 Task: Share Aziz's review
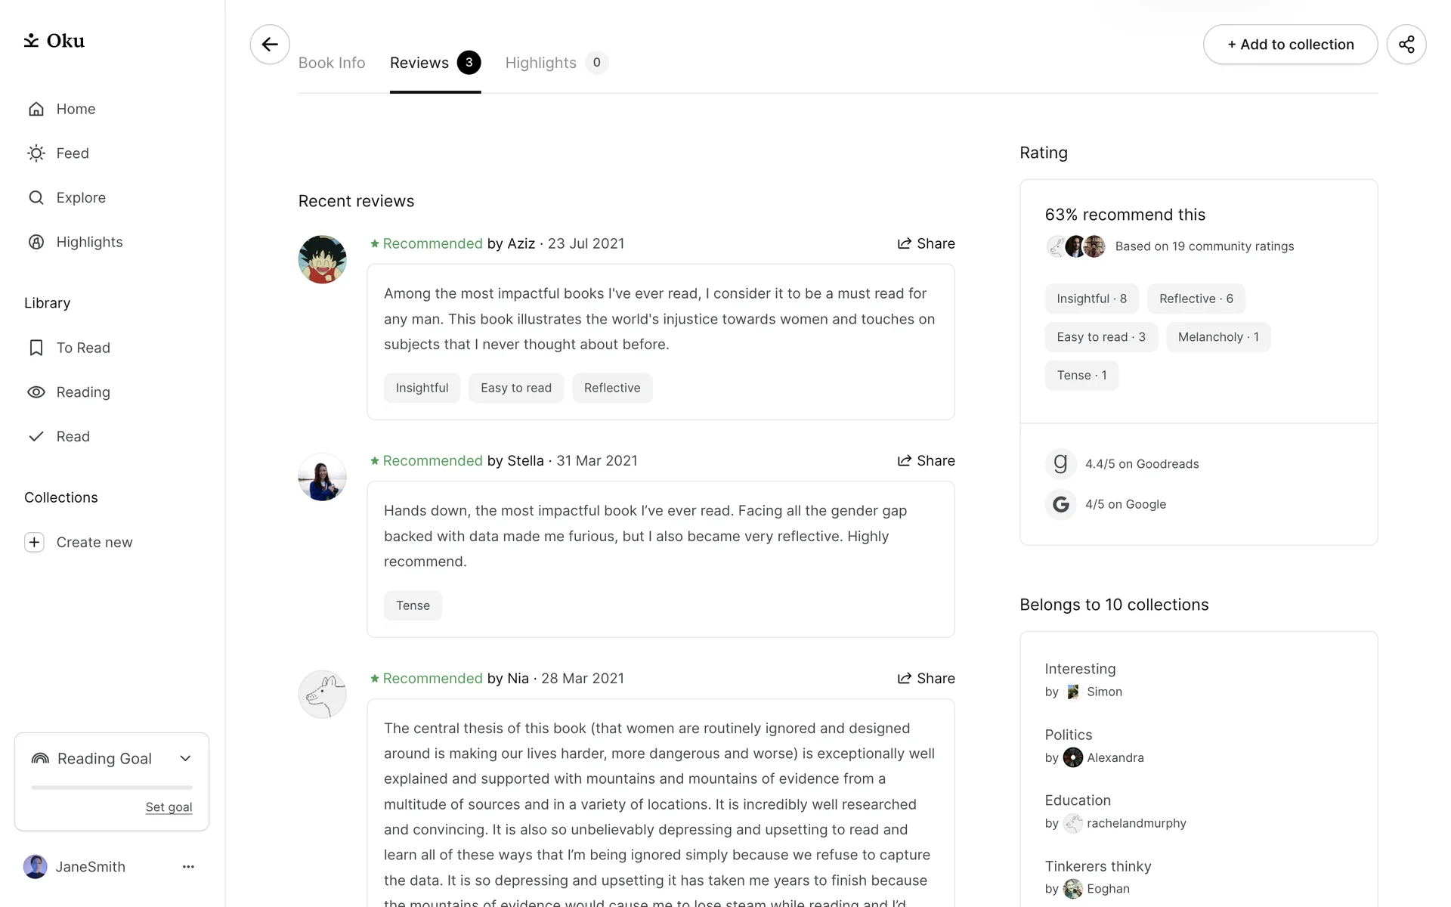coord(926,243)
